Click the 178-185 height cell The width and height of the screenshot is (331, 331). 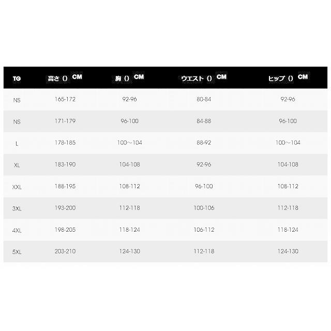tap(65, 142)
